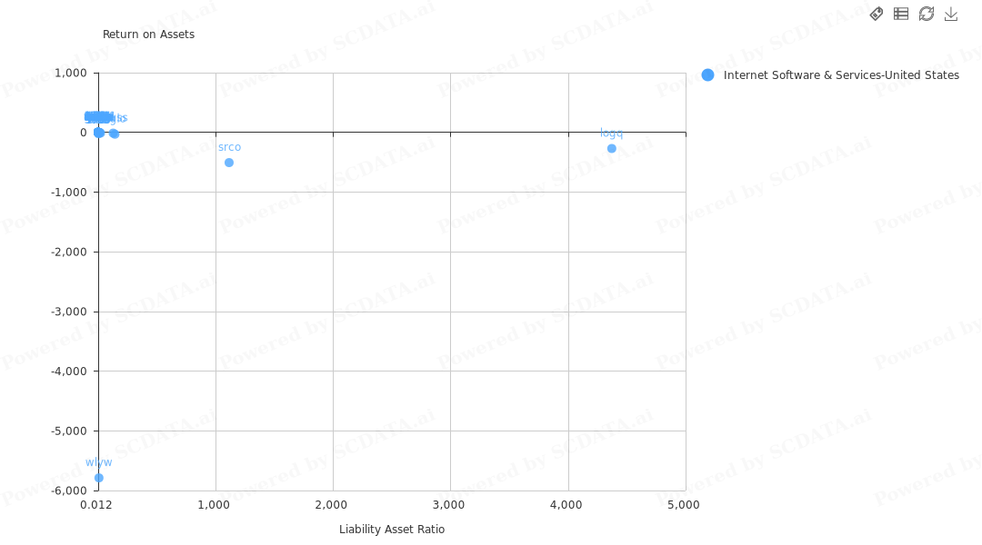Click the srco point label text
Image resolution: width=982 pixels, height=545 pixels.
click(x=229, y=148)
